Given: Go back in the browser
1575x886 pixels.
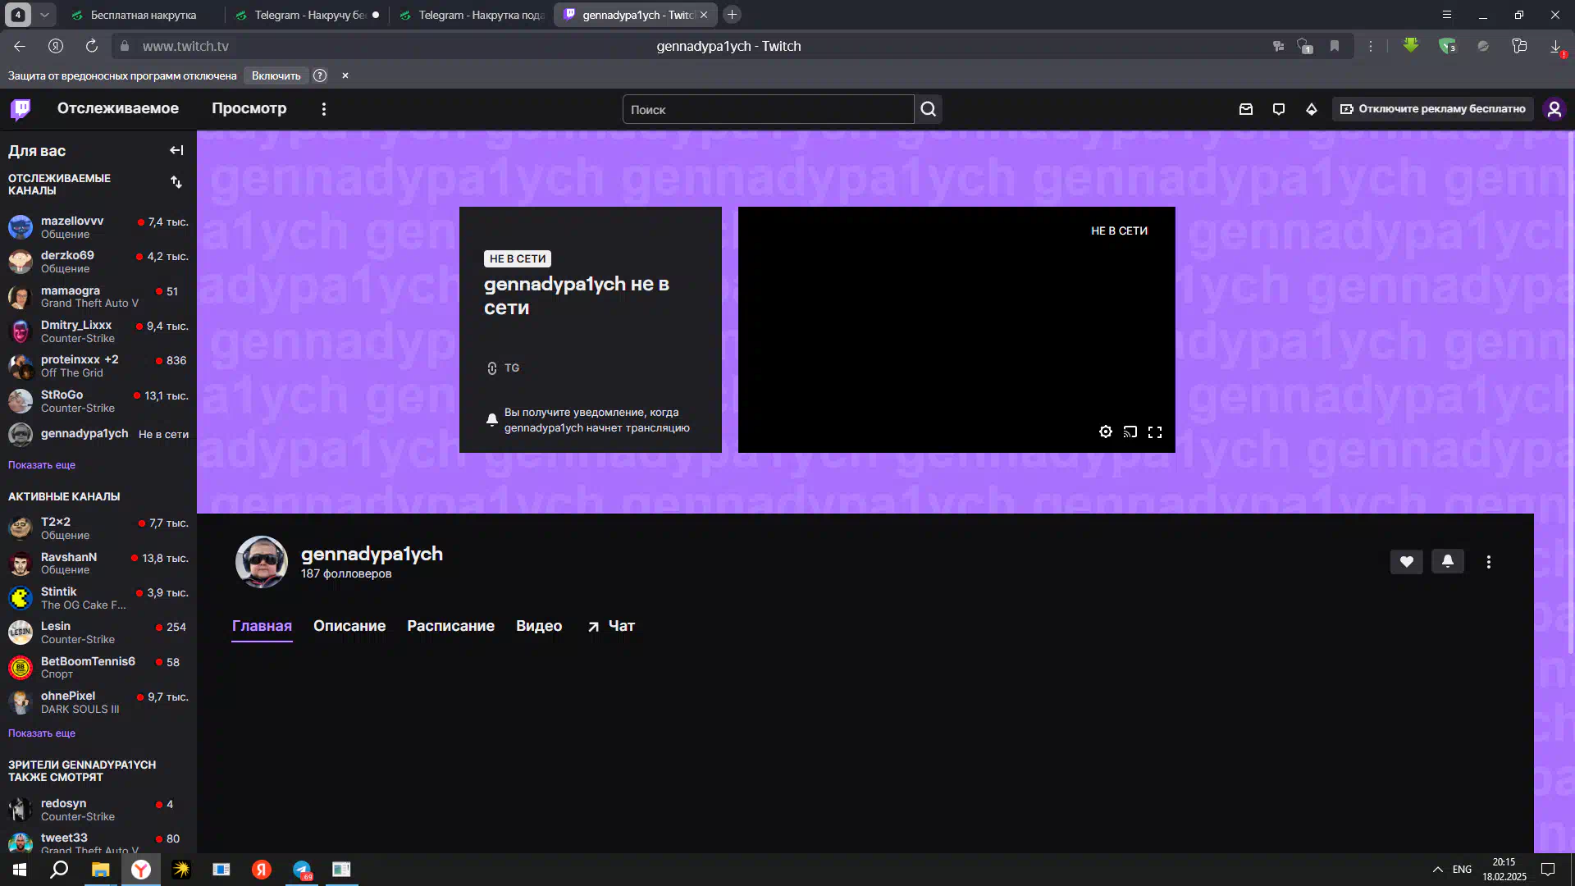Looking at the screenshot, I should (20, 46).
